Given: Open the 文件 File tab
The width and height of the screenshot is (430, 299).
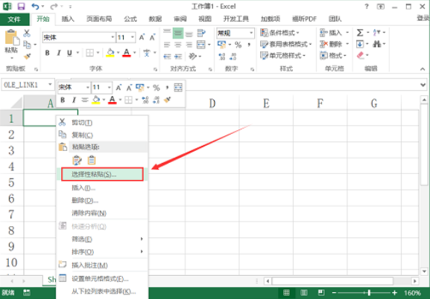Looking at the screenshot, I should click(14, 19).
